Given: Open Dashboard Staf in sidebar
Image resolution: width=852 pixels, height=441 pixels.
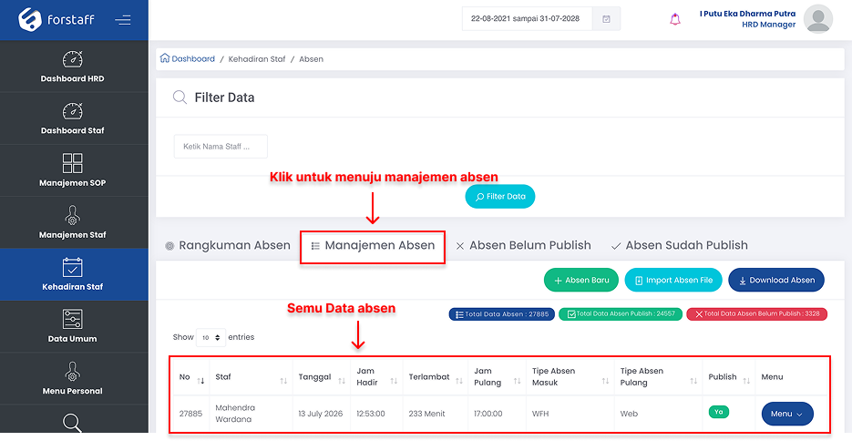Looking at the screenshot, I should [x=72, y=118].
